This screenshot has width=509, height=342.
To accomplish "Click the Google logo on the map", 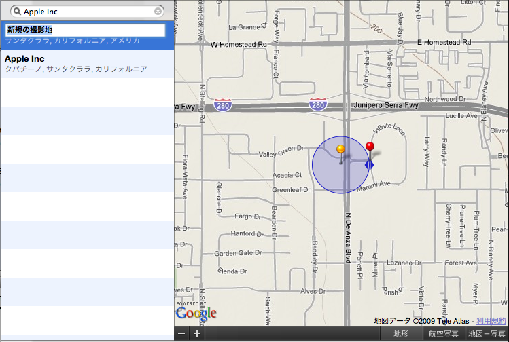I will pyautogui.click(x=196, y=313).
